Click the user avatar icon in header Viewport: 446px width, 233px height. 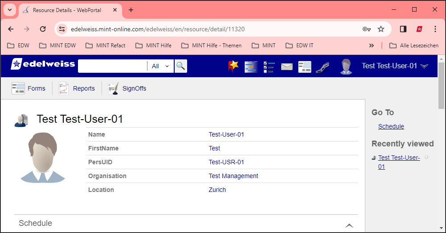point(346,67)
